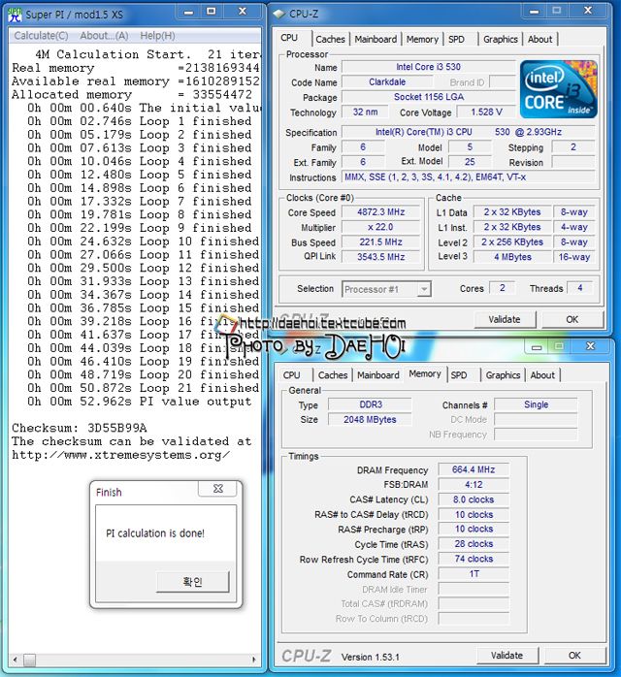Click Super PI horizontal scrollbar left arrow
Viewport: 621px width, 677px height.
coord(16,660)
